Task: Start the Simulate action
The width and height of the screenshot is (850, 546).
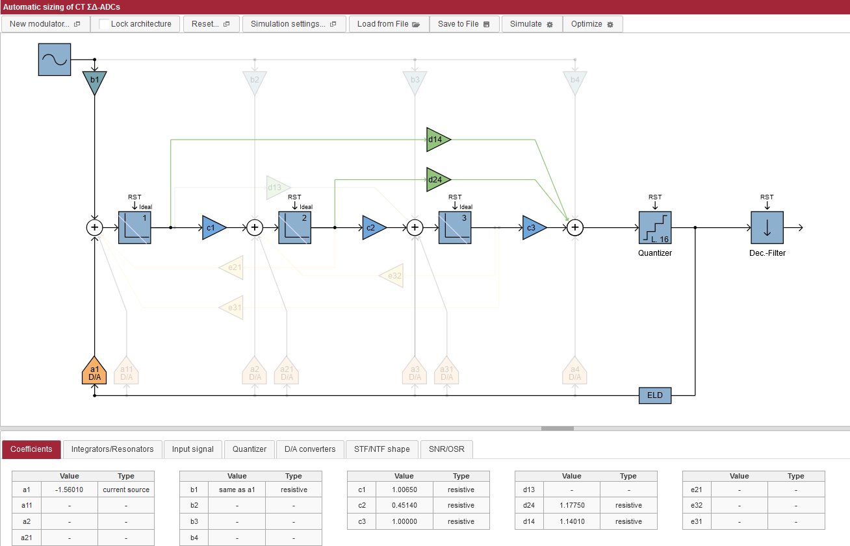Action: coord(532,24)
